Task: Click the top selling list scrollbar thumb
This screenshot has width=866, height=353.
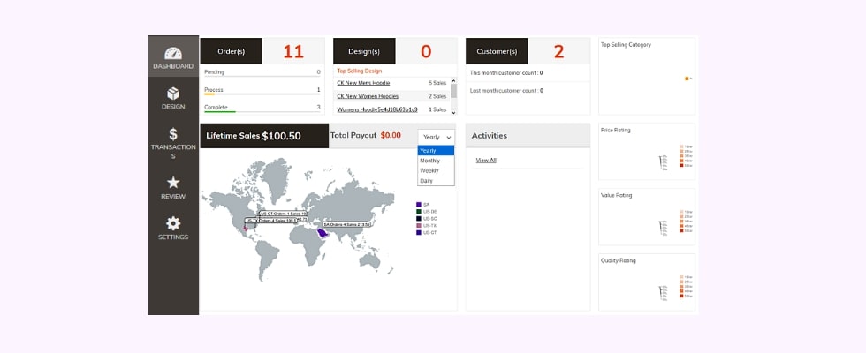Action: click(x=454, y=91)
